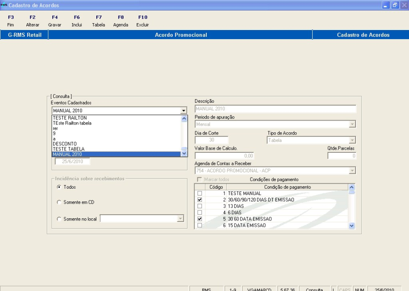409x291 pixels.
Task: Pick TESTE TABELA from the dropdown list
Action: point(69,149)
